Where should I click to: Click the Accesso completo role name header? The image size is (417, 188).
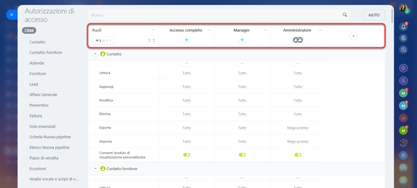click(186, 30)
